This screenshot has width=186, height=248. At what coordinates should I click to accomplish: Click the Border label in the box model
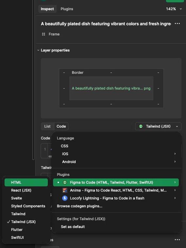[78, 72]
